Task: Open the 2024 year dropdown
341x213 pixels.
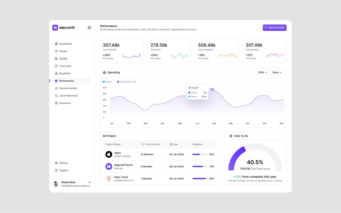Action: [x=263, y=72]
